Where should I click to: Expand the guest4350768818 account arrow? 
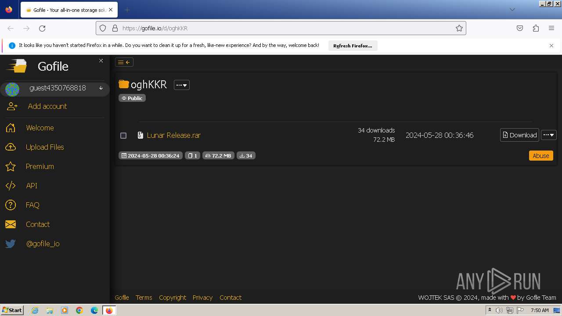(101, 88)
